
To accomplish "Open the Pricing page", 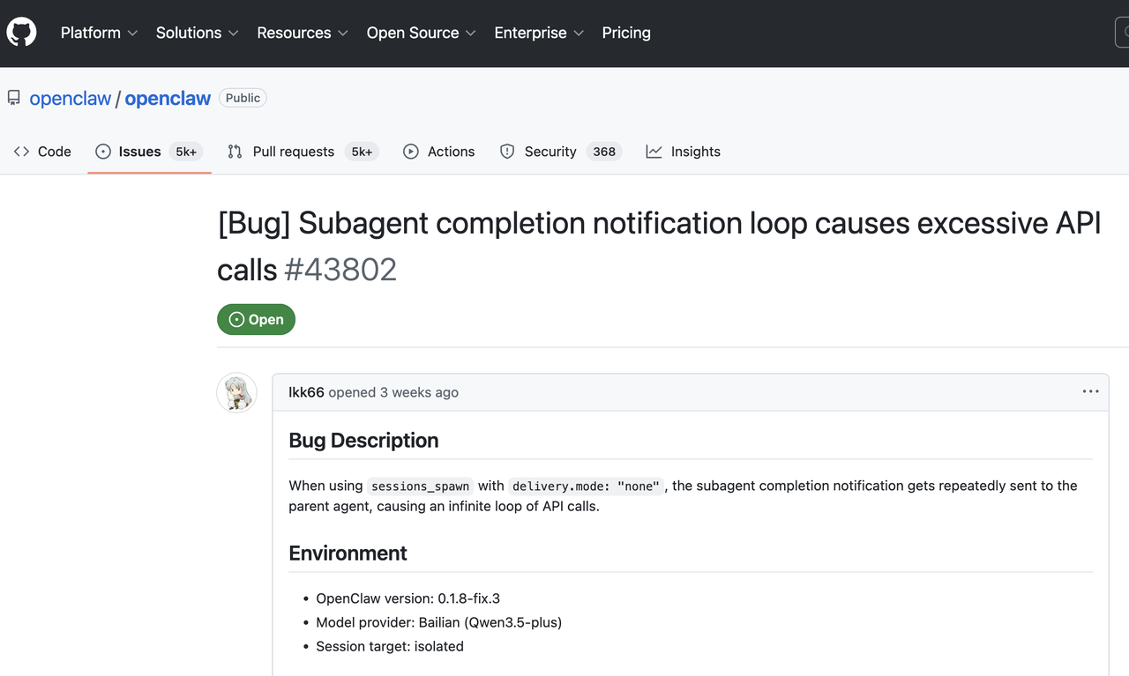I will tap(626, 33).
